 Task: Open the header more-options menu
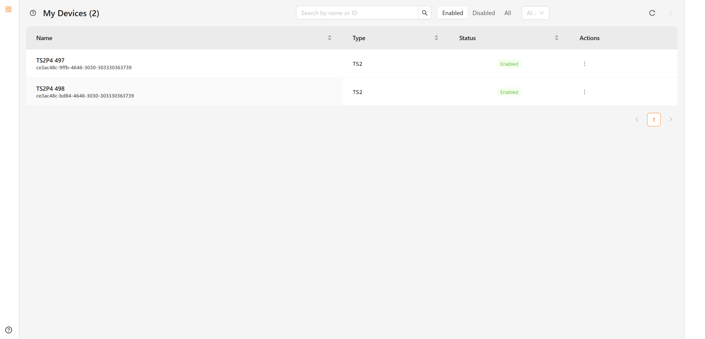pyautogui.click(x=671, y=13)
